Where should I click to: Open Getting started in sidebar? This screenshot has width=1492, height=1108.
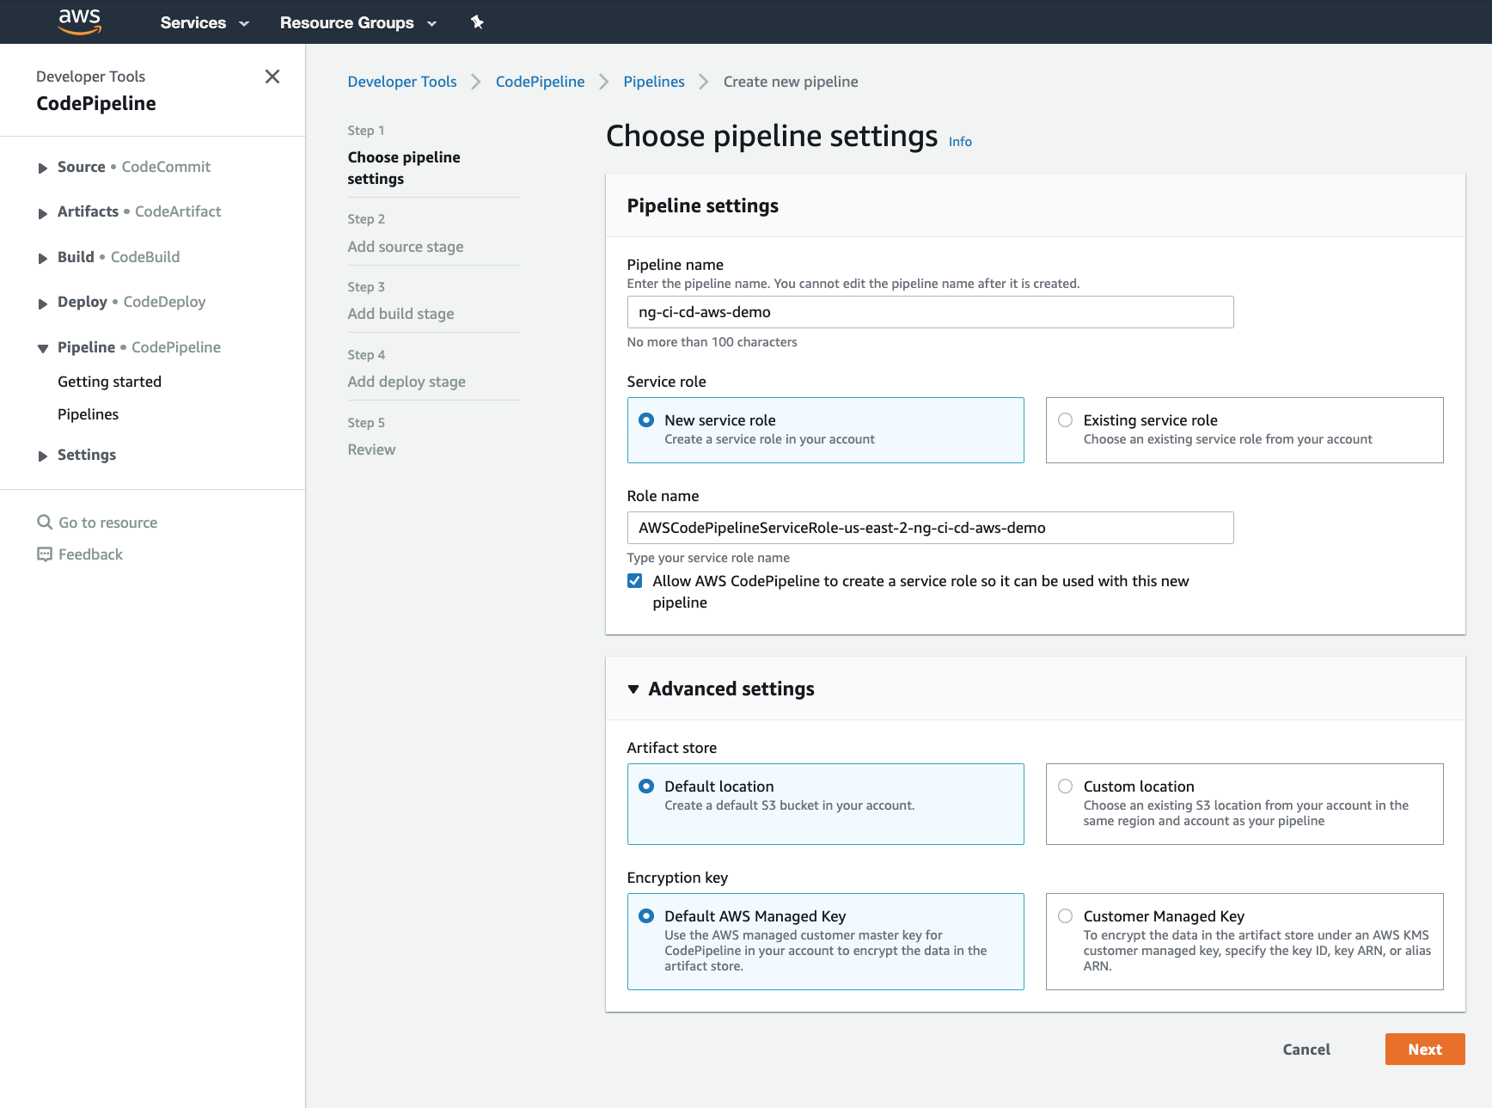point(109,382)
